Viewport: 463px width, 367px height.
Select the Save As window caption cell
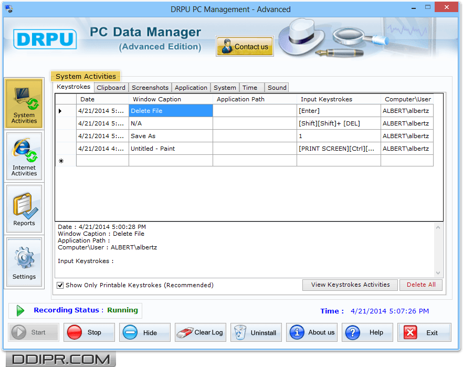171,136
